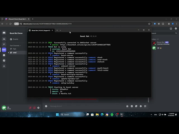Toggle microphone mute in Discord user panel
This screenshot has width=179, height=134.
[30, 108]
